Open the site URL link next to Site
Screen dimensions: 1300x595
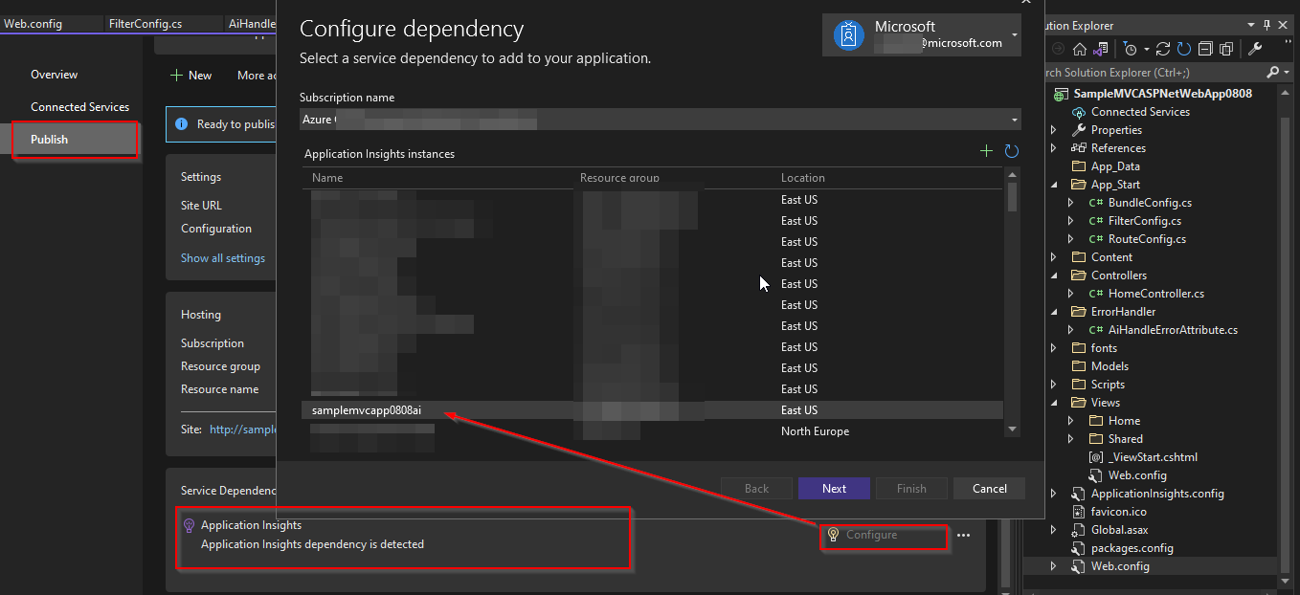click(243, 430)
